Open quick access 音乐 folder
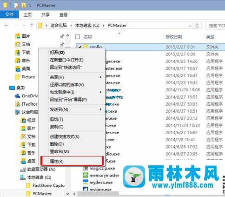Viewport: 225px width, 197px height. (x=23, y=61)
